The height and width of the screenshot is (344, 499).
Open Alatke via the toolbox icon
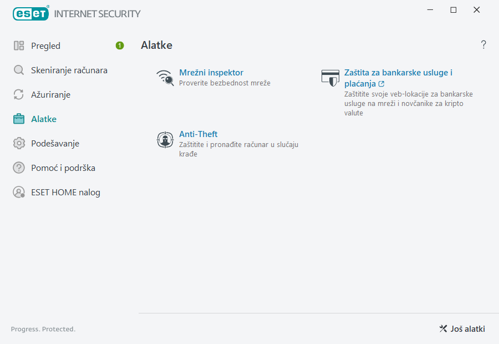pos(19,119)
